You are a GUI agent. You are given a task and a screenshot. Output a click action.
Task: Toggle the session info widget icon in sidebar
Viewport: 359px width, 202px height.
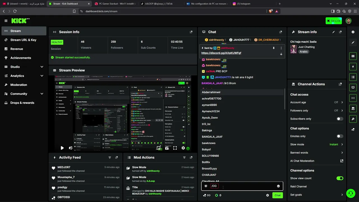pos(353,98)
